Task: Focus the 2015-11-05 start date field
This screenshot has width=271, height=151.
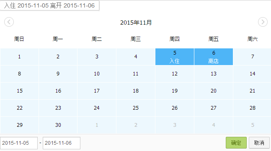Action: click(x=19, y=143)
